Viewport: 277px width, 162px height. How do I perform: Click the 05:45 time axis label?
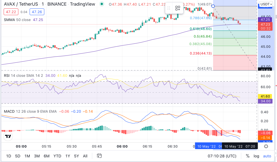97,146
